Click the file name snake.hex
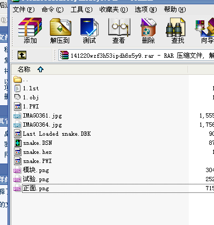This screenshot has width=214, height=225. [x=38, y=152]
